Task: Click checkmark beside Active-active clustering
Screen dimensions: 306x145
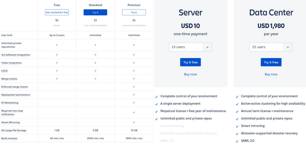Action: coord(237,104)
